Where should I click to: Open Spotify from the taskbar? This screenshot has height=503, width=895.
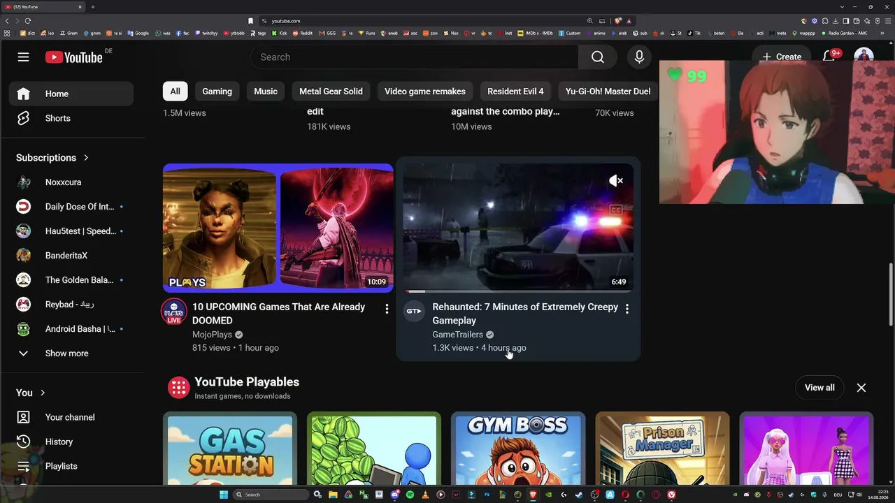(x=410, y=495)
